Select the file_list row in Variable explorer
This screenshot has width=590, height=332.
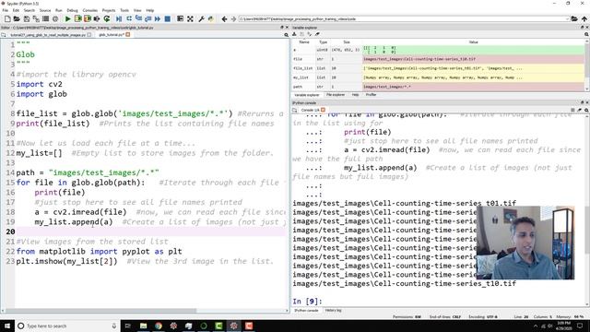[x=439, y=68]
